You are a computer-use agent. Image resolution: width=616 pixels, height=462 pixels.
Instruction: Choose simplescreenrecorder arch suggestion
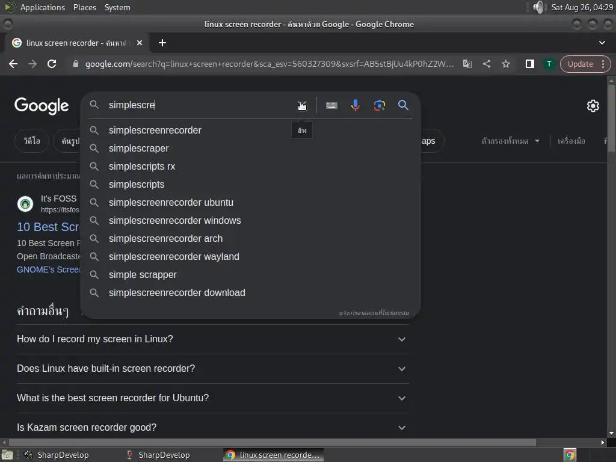[x=250, y=238]
